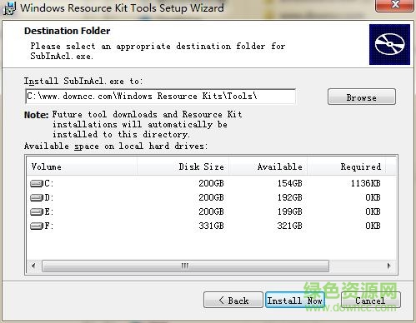This screenshot has width=416, height=323.
Task: Click the Required column header
Action: [x=347, y=166]
